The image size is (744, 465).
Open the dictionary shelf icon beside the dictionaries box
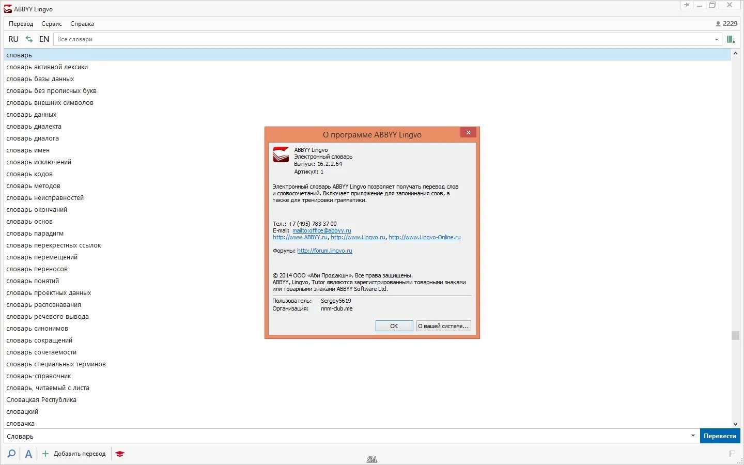pos(731,39)
